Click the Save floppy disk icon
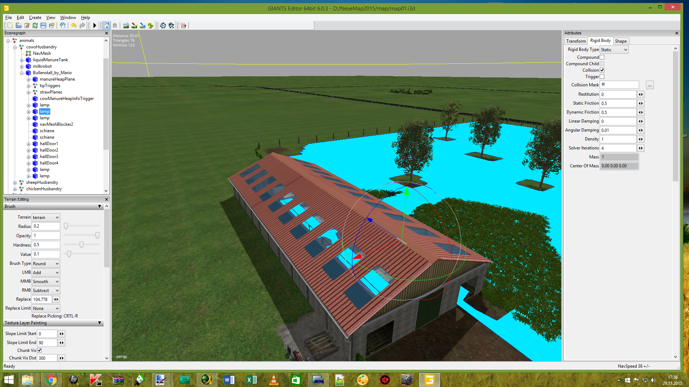This screenshot has height=387, width=689. 43,25
